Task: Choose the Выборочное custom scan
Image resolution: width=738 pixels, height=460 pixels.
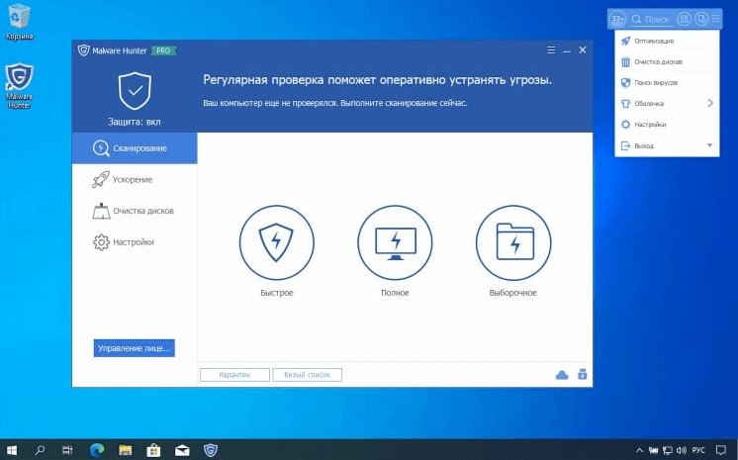Action: tap(513, 242)
